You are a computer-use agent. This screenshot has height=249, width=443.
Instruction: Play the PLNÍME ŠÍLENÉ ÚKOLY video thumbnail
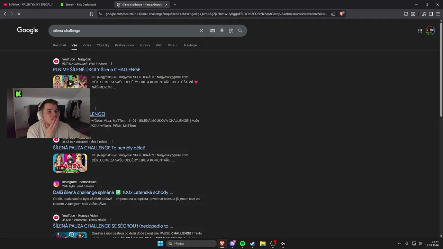[70, 82]
